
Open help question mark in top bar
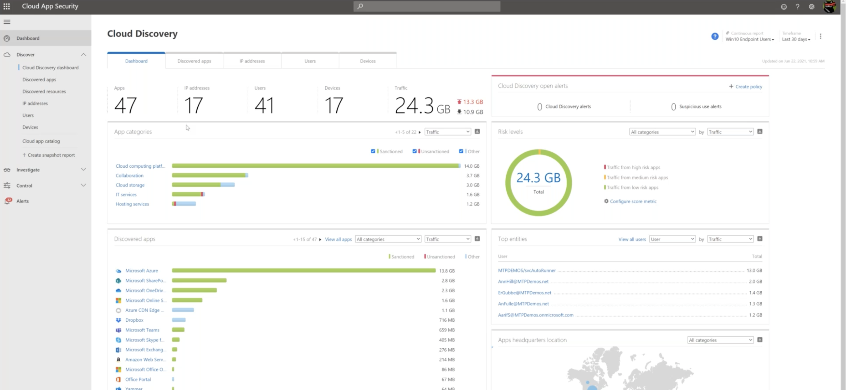pyautogui.click(x=797, y=7)
